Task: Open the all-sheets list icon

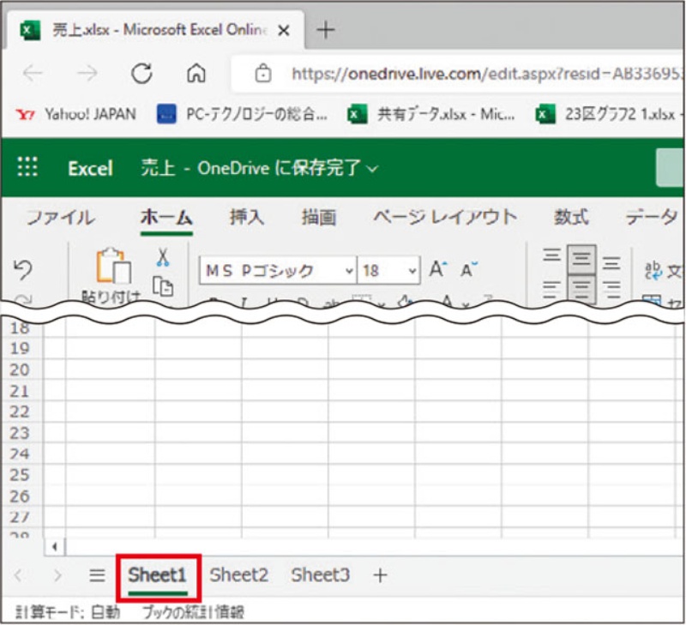Action: click(97, 575)
